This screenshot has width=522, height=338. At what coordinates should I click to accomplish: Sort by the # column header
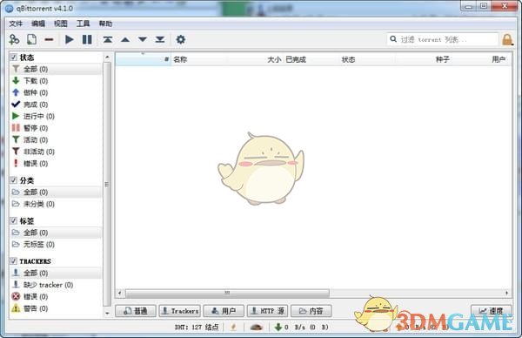[x=144, y=59]
